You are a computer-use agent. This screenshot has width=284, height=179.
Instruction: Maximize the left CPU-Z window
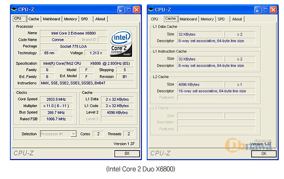pyautogui.click(x=129, y=9)
